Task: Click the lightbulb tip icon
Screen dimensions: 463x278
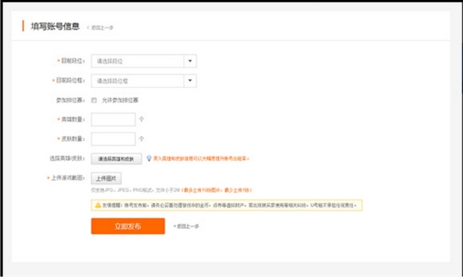Action: click(x=148, y=158)
